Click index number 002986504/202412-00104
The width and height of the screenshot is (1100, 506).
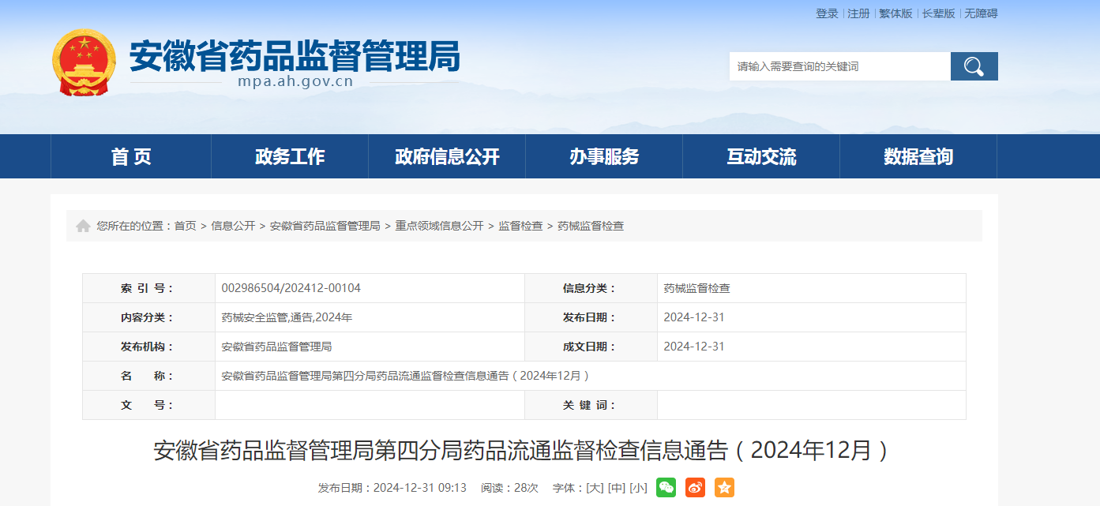(291, 288)
